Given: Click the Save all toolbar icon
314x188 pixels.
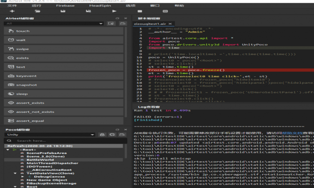Looking at the screenshot, I should click(x=88, y=11).
